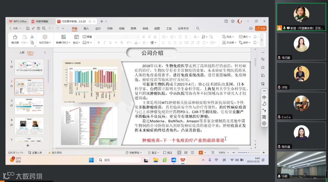This screenshot has width=328, height=182.
Task: Open File Explorer from the taskbar
Action: (x=155, y=160)
